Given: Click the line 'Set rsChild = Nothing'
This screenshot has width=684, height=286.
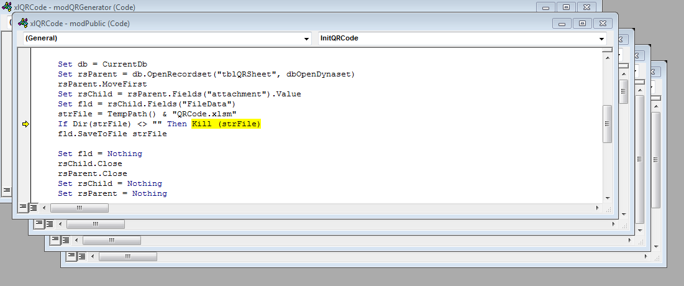Looking at the screenshot, I should pos(110,183).
